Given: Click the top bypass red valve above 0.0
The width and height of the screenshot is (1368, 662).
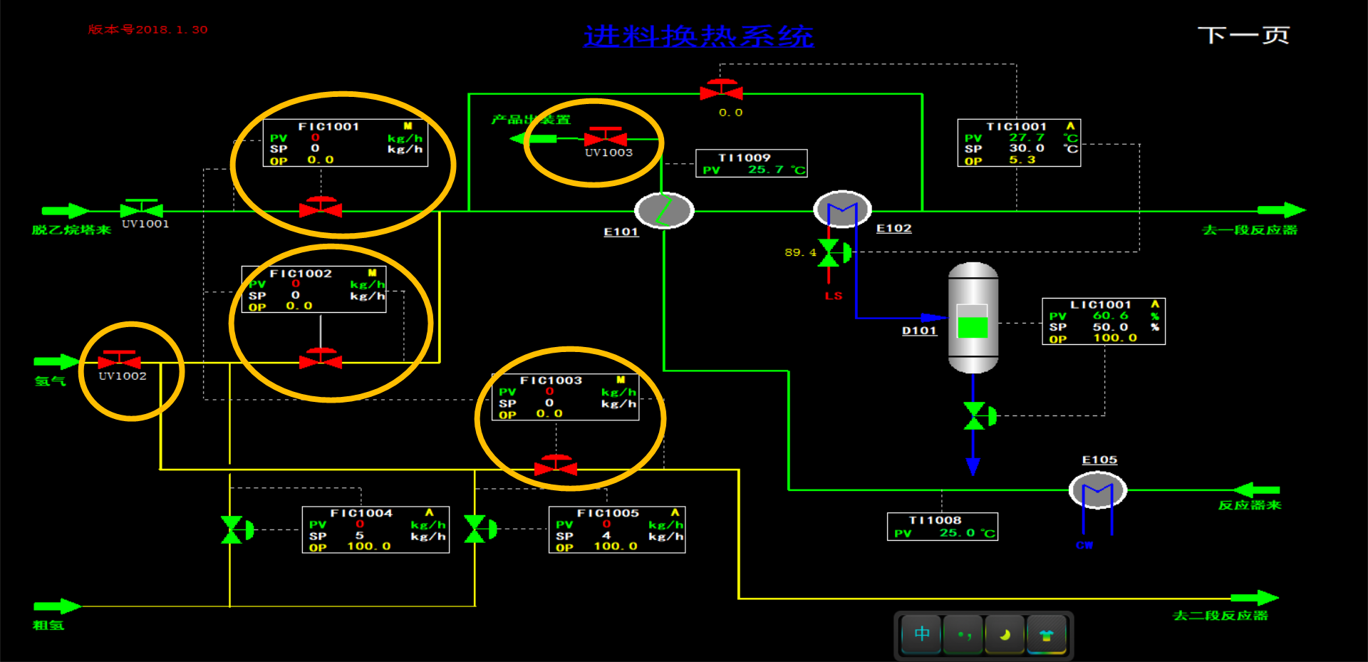Looking at the screenshot, I should coord(721,90).
